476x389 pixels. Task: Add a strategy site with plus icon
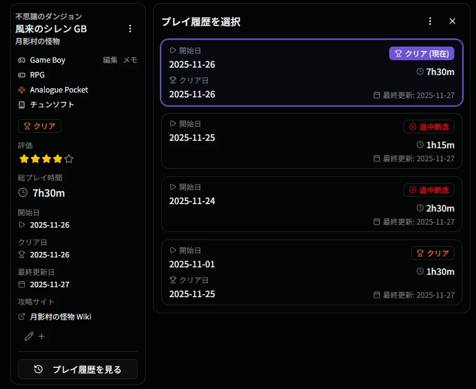pos(42,336)
